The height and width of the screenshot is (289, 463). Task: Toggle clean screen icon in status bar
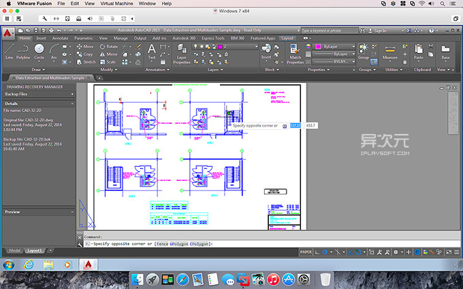(x=449, y=252)
